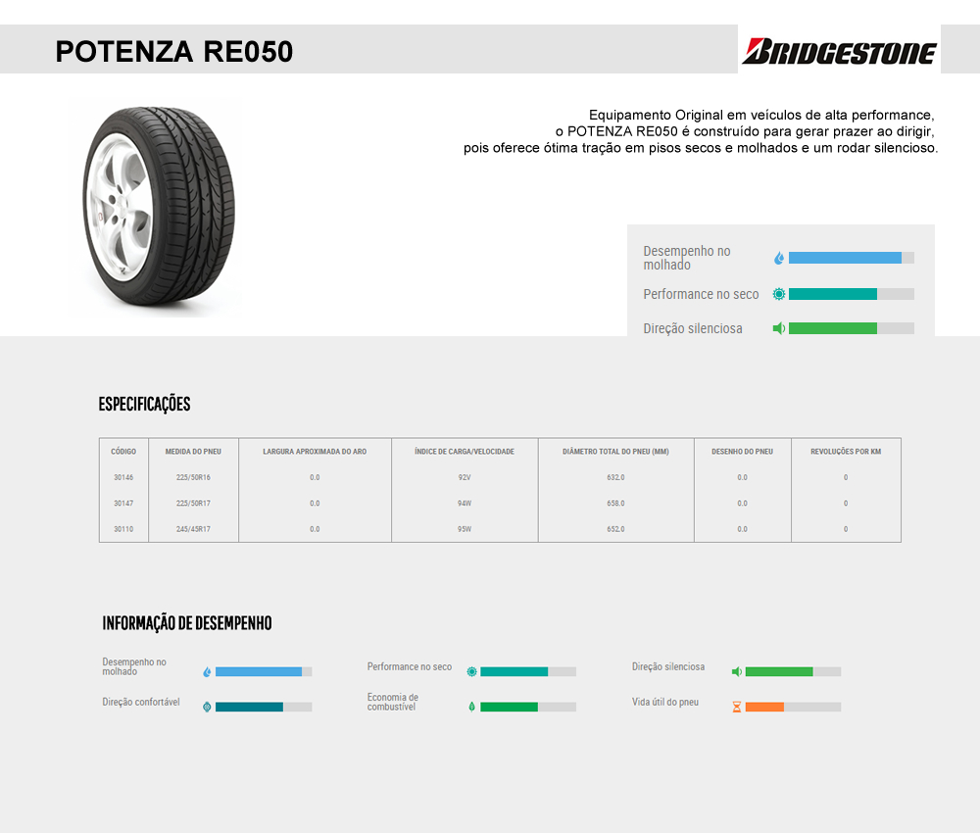Select the speaker icon under Informação de Desempenho
Image resolution: width=980 pixels, height=833 pixels.
tap(737, 671)
